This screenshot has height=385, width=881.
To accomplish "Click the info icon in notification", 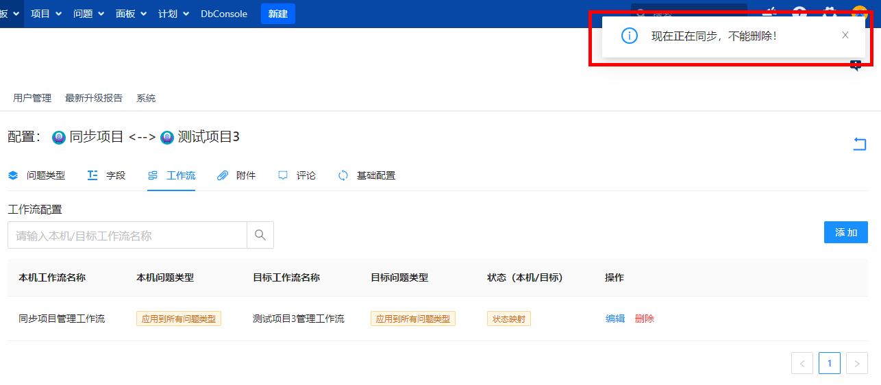I will [x=629, y=36].
